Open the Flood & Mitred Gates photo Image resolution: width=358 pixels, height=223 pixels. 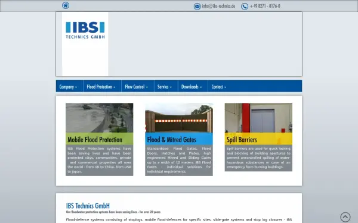tap(179, 118)
